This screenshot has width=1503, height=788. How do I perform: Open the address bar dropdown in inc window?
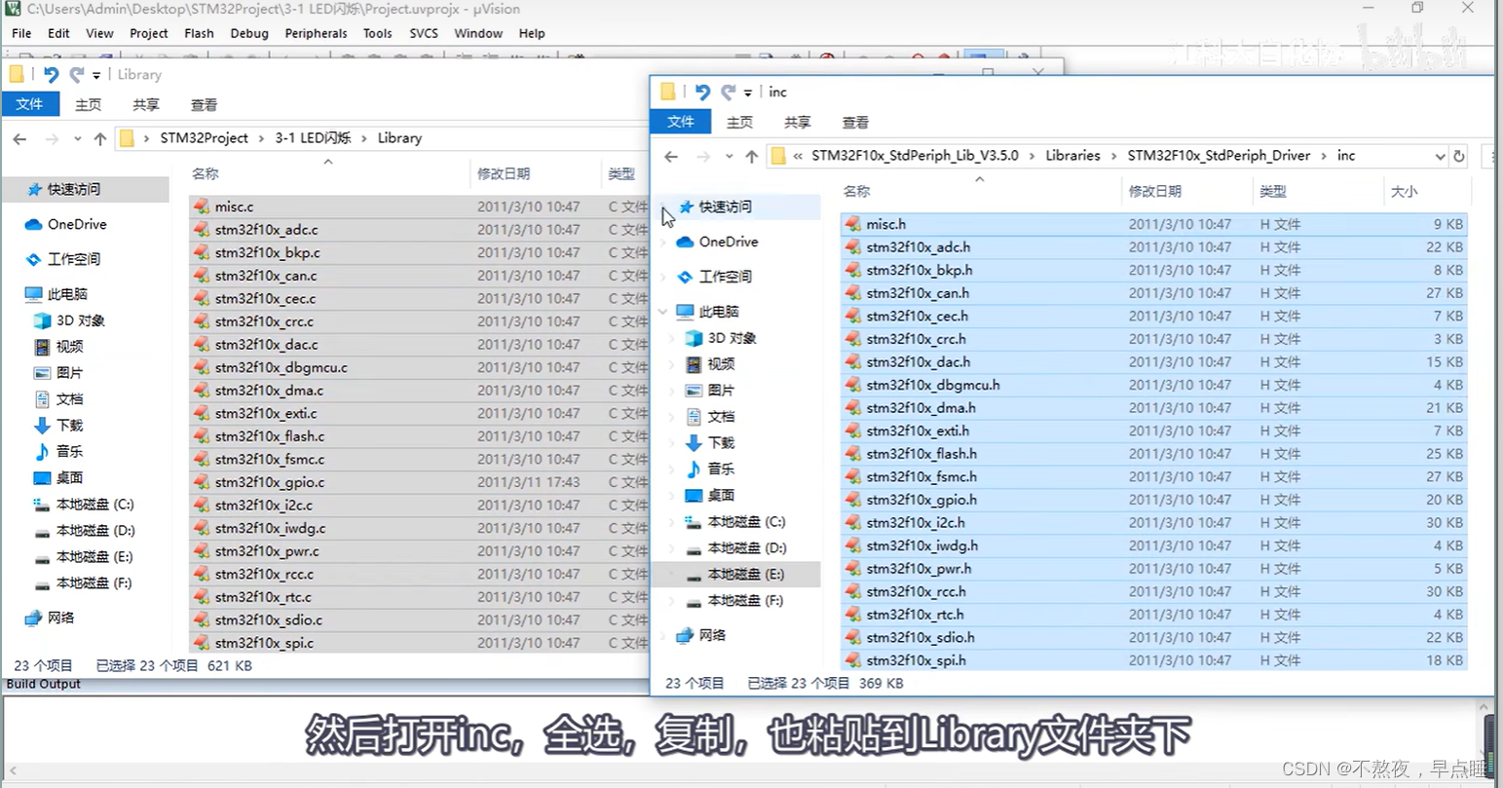click(x=1440, y=156)
